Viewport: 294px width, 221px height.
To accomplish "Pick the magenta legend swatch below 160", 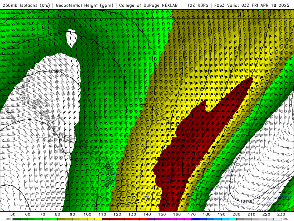I will coord(180,219).
